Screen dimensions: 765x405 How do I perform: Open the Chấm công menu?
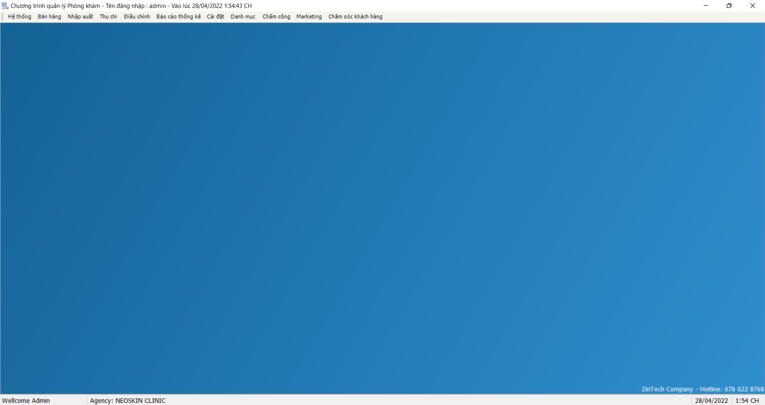pos(276,17)
